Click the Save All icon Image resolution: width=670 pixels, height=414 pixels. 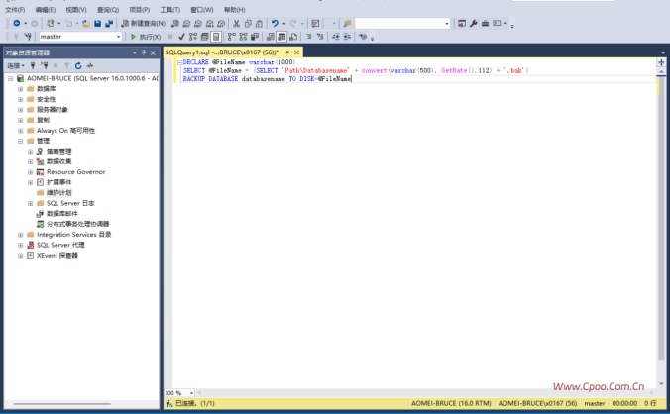(109, 24)
